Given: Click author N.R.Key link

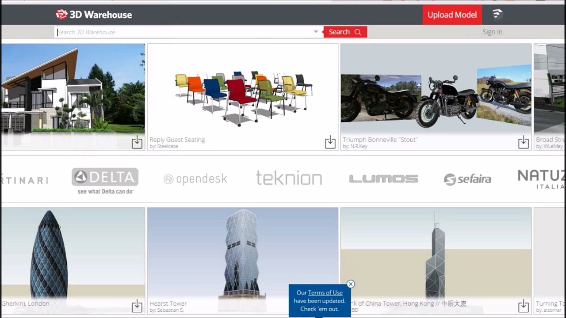Looking at the screenshot, I should [358, 146].
